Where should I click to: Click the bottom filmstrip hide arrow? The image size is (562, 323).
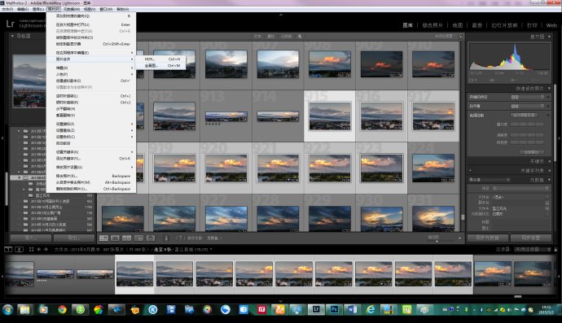click(281, 301)
